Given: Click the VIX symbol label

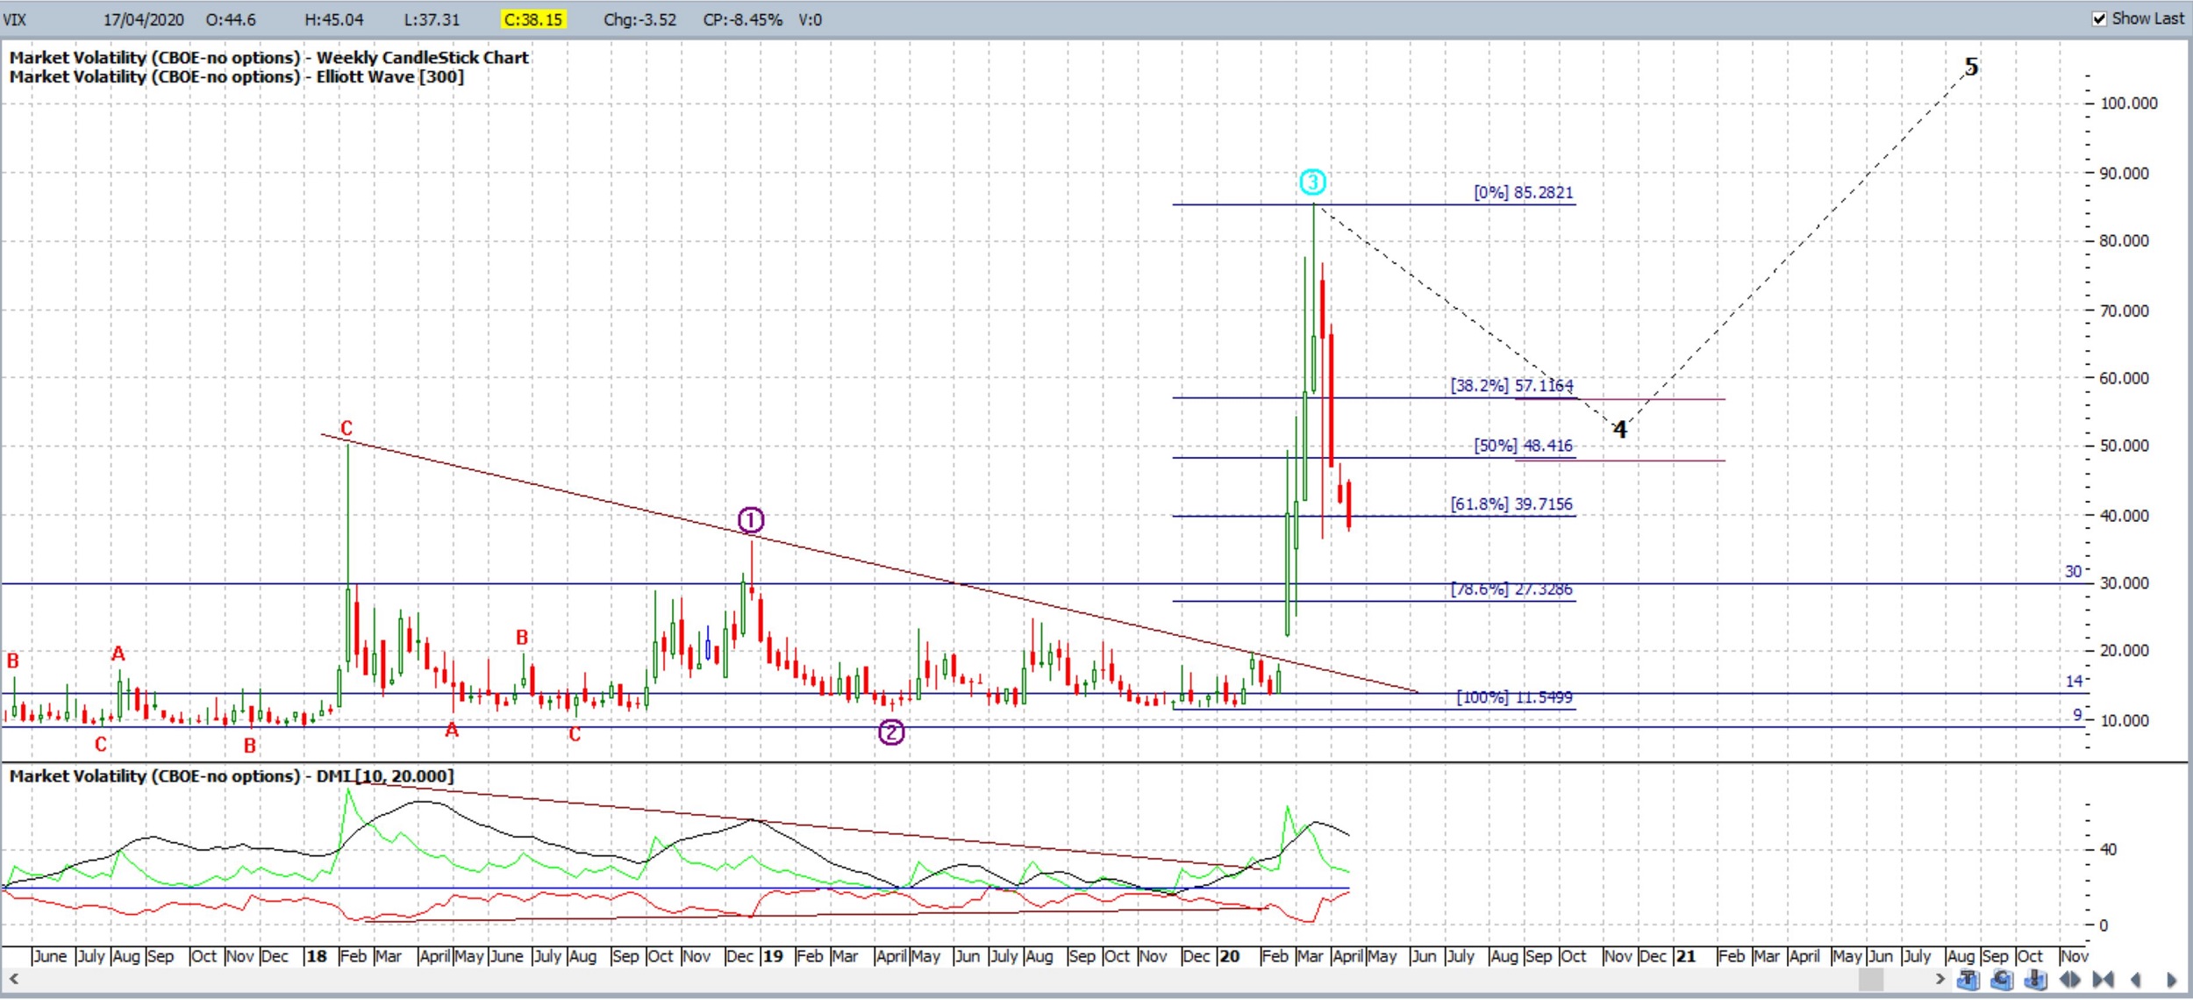Looking at the screenshot, I should (15, 19).
